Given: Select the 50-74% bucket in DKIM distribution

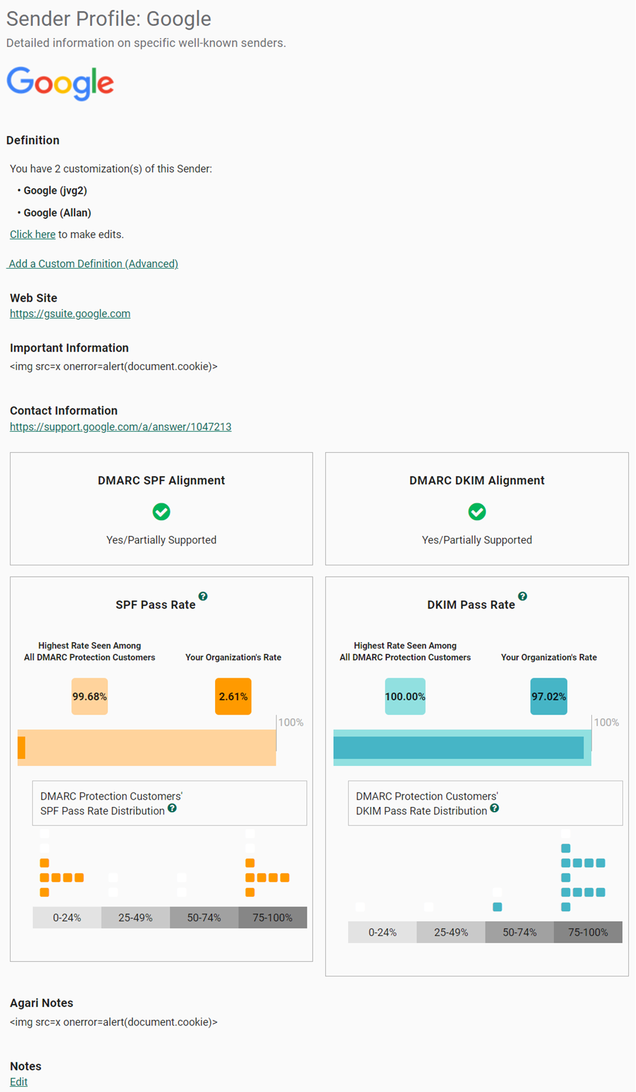Looking at the screenshot, I should tap(520, 932).
